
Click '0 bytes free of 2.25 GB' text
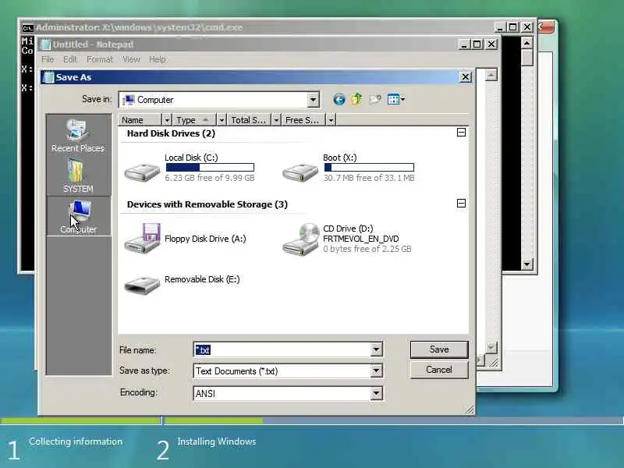(x=367, y=249)
